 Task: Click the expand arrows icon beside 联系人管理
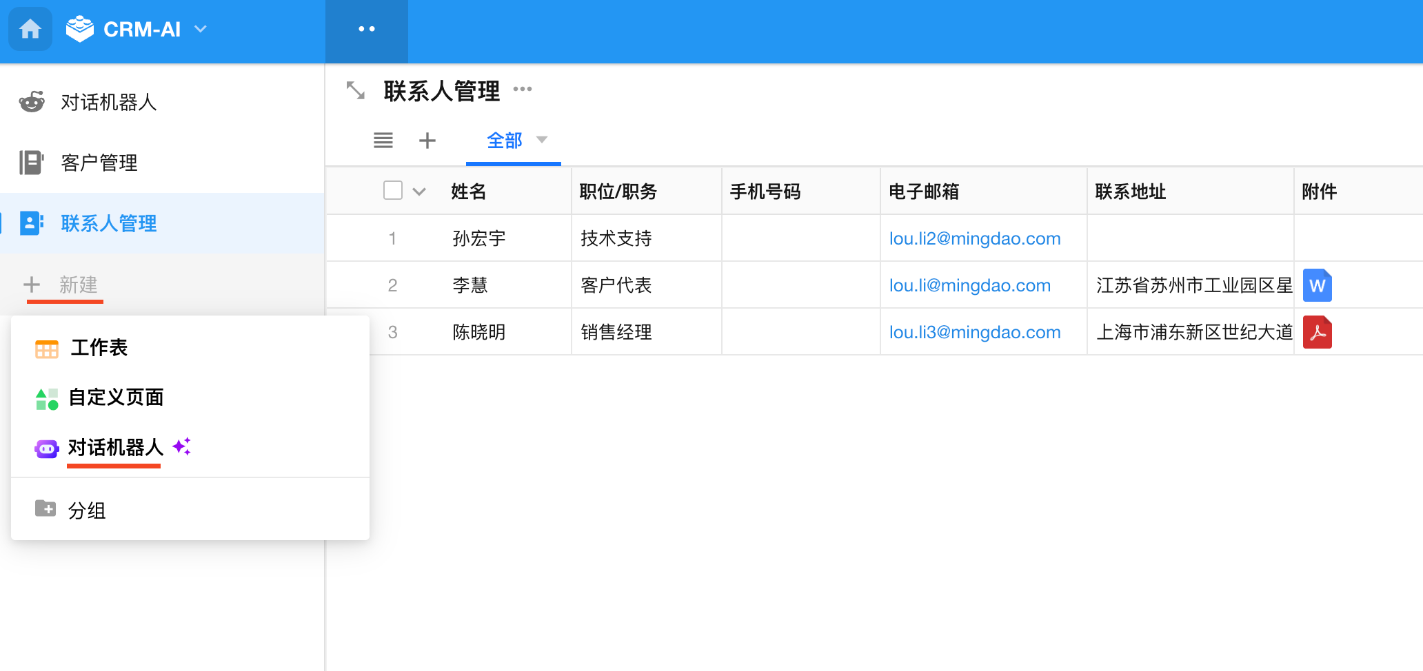(356, 90)
